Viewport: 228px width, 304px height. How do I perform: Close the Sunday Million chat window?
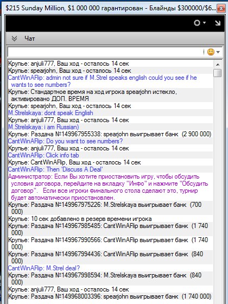pyautogui.click(x=221, y=9)
